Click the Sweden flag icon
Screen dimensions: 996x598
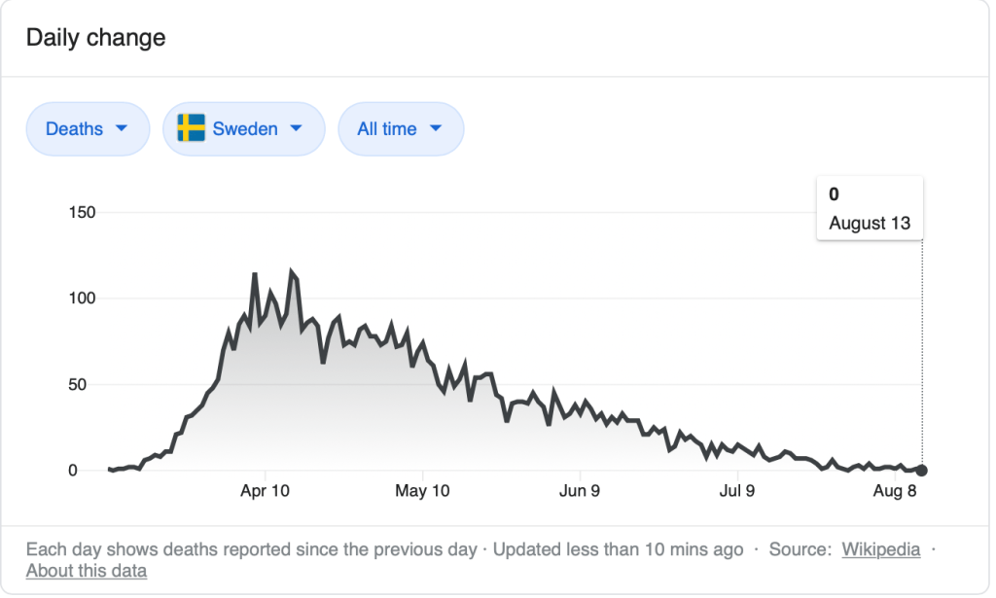tap(191, 128)
